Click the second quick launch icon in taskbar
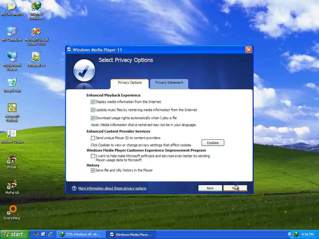 pyautogui.click(x=43, y=234)
